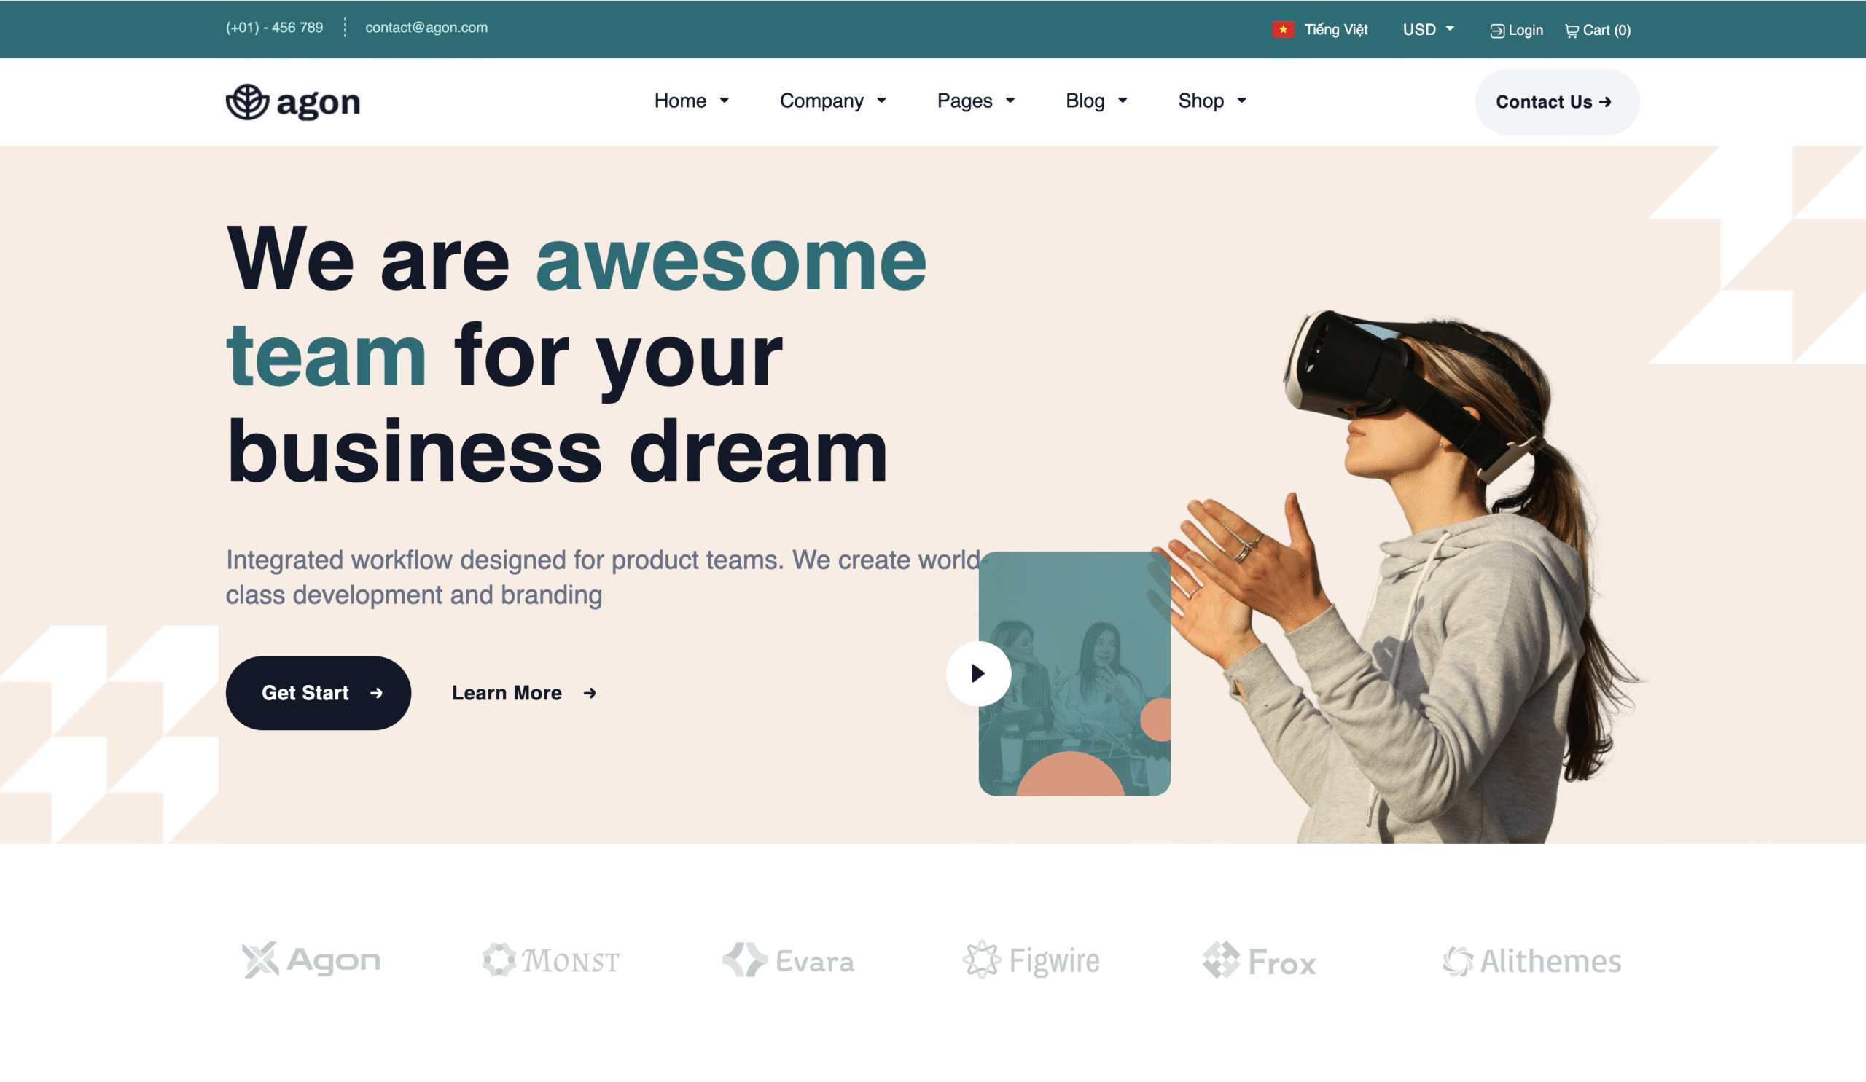
Task: Follow the Learn More link
Action: [524, 693]
